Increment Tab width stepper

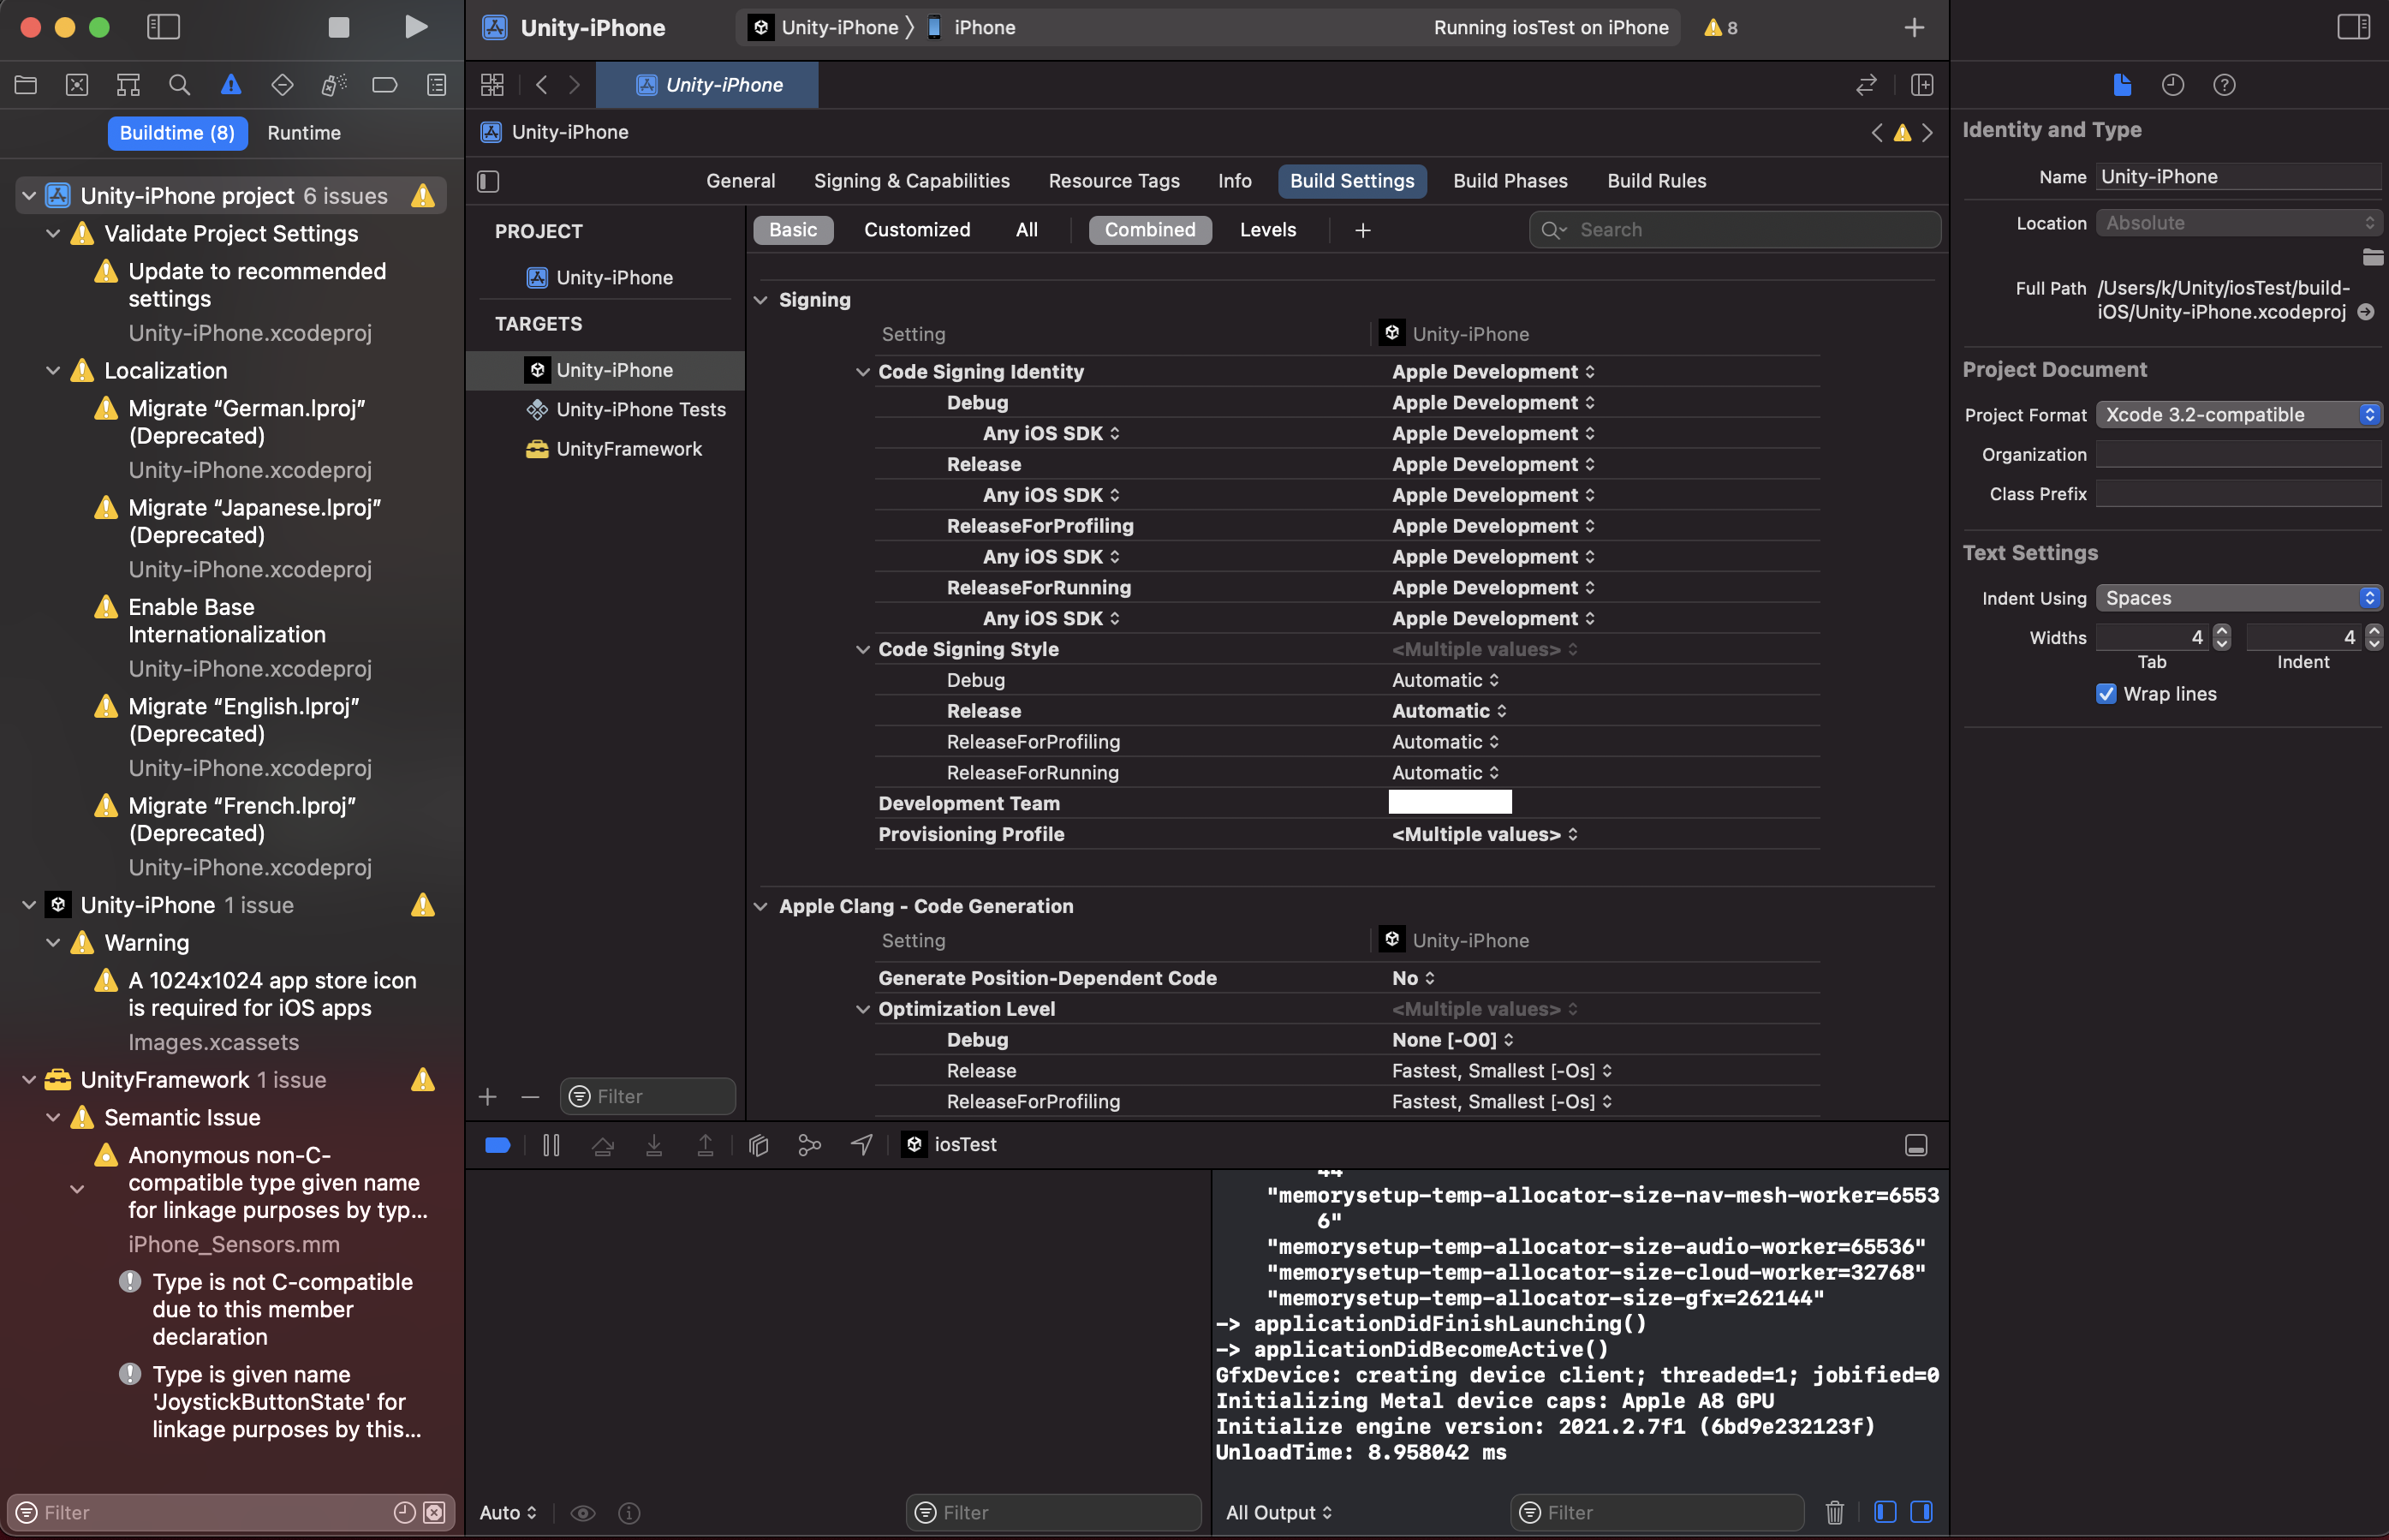point(2221,631)
